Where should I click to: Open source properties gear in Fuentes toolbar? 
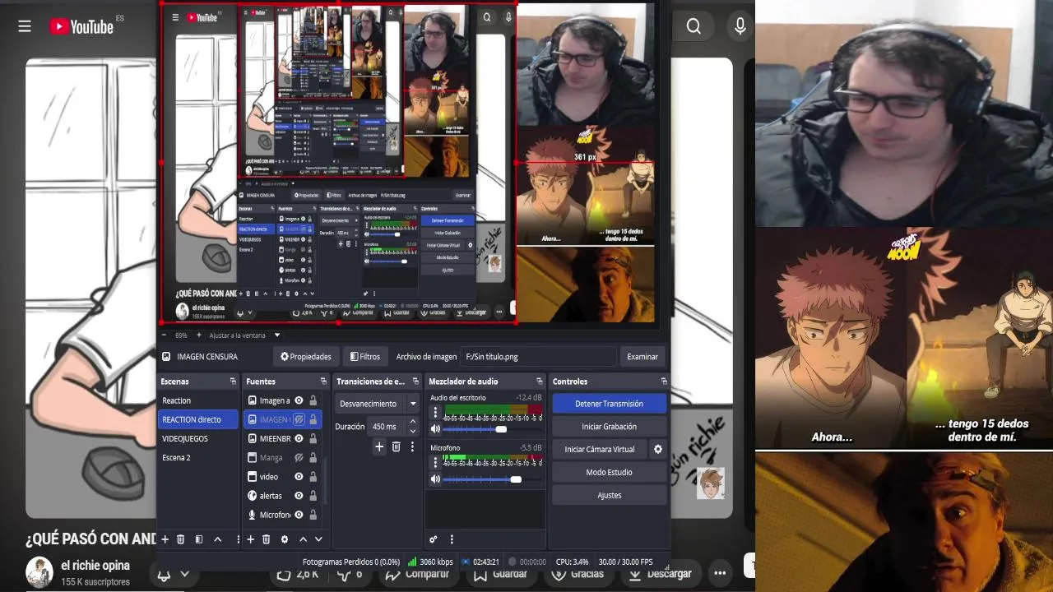285,539
